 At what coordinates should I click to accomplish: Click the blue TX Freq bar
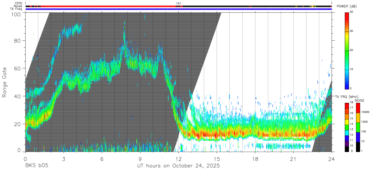coord(179,9)
